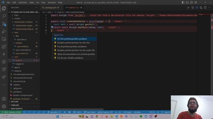Click Quokka in status bar
The image size is (213, 119).
coord(137,112)
